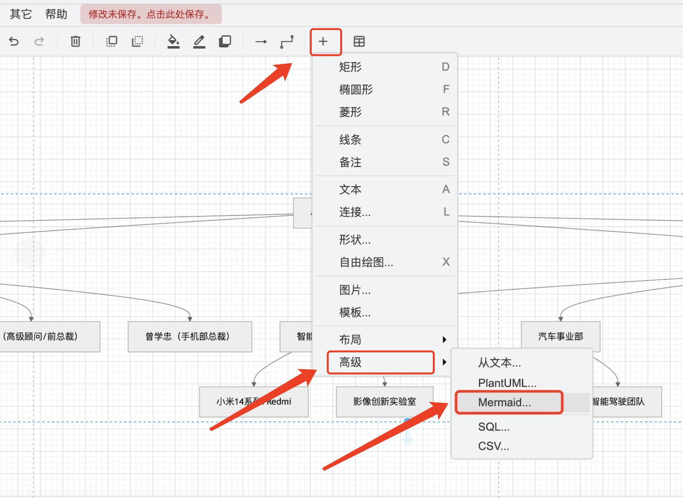Toggle the shadow icon in toolbar
Image resolution: width=683 pixels, height=498 pixels.
point(225,41)
